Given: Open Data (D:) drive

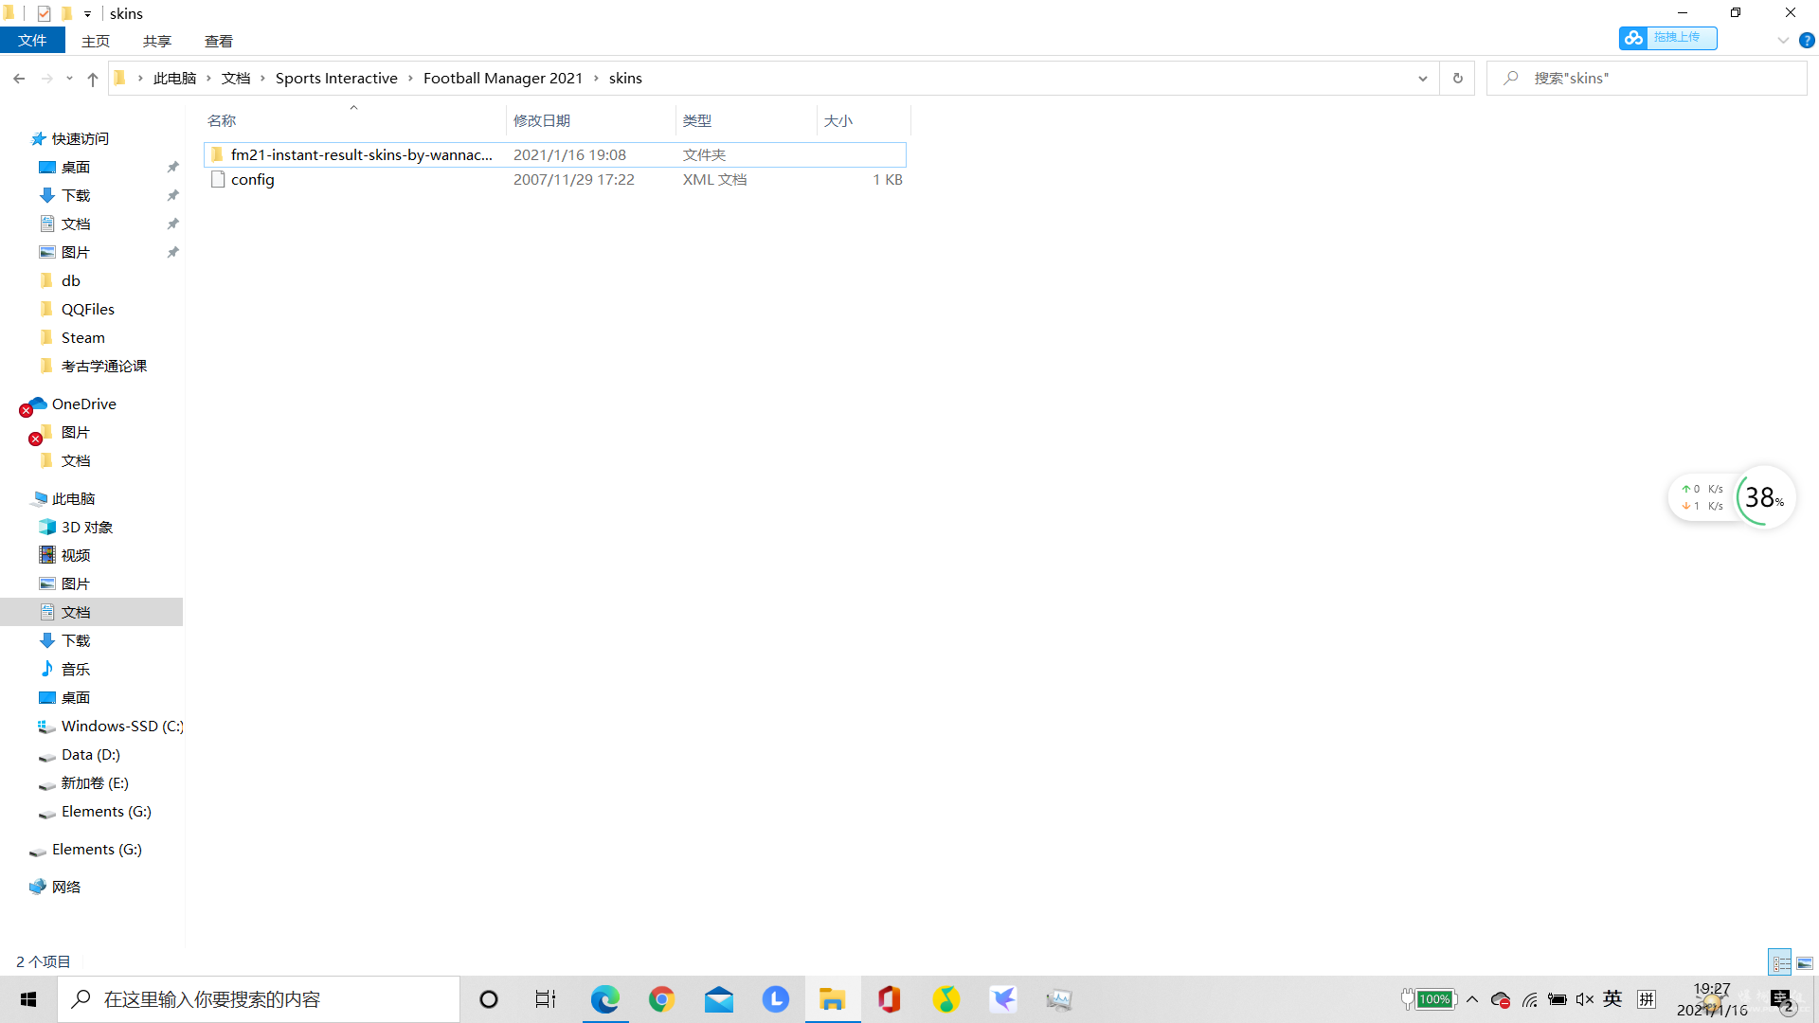Looking at the screenshot, I should coord(91,755).
